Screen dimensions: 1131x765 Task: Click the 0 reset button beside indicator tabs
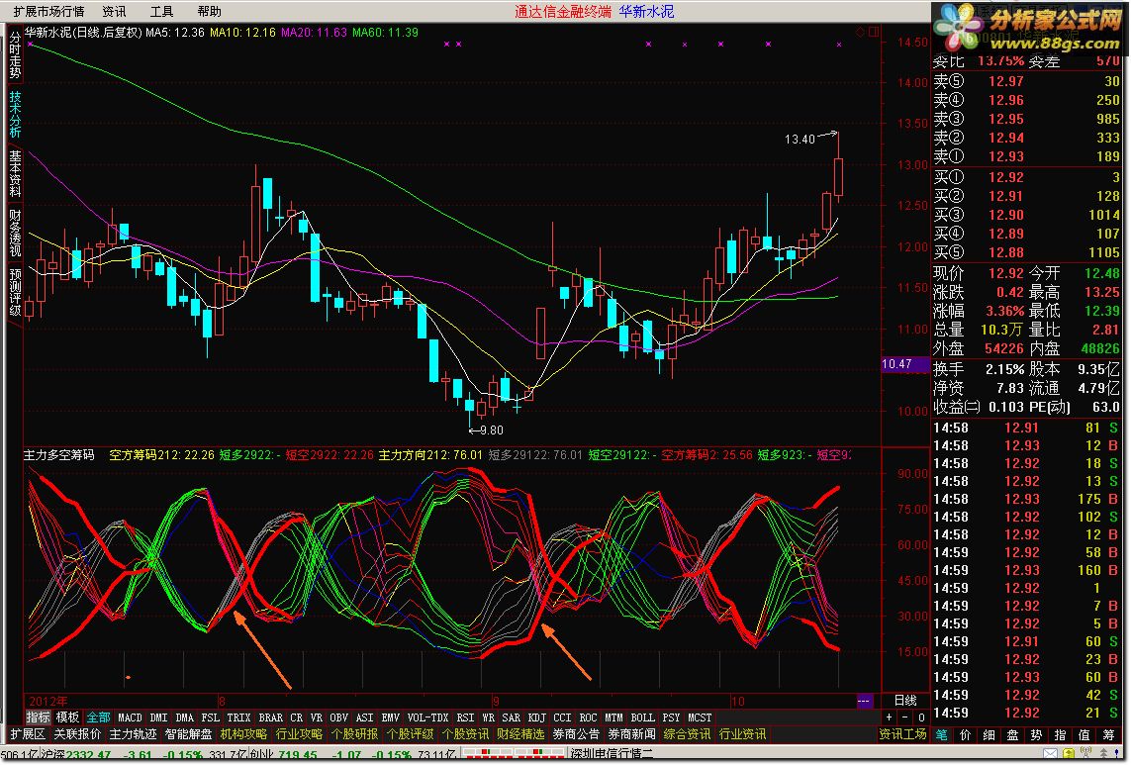point(921,717)
